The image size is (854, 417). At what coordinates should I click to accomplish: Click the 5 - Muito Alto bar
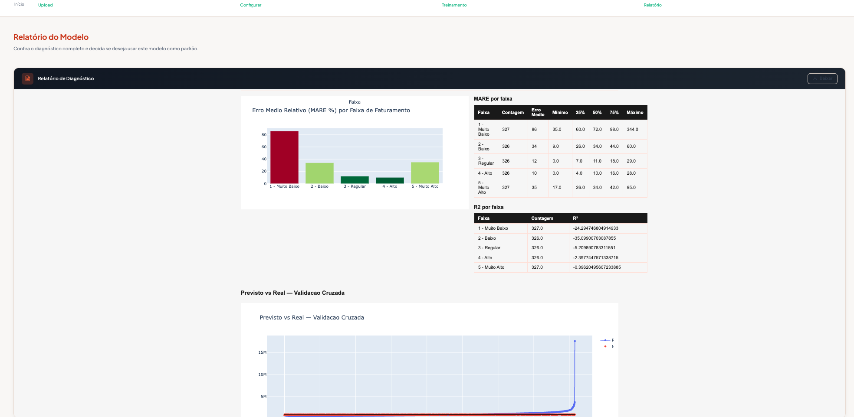coord(425,173)
